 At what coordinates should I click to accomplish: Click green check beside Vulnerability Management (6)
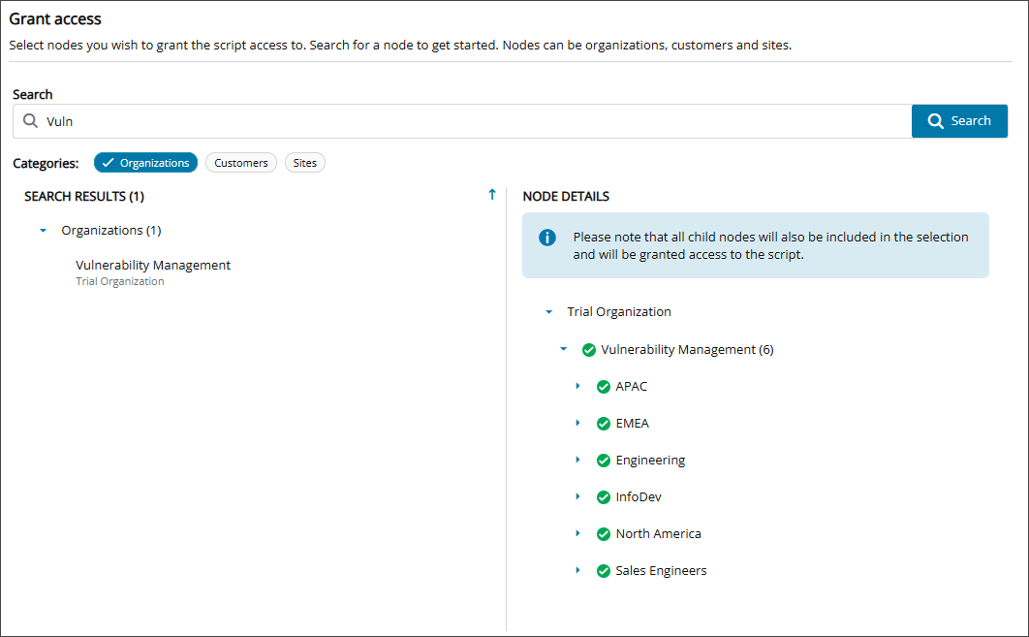point(589,350)
